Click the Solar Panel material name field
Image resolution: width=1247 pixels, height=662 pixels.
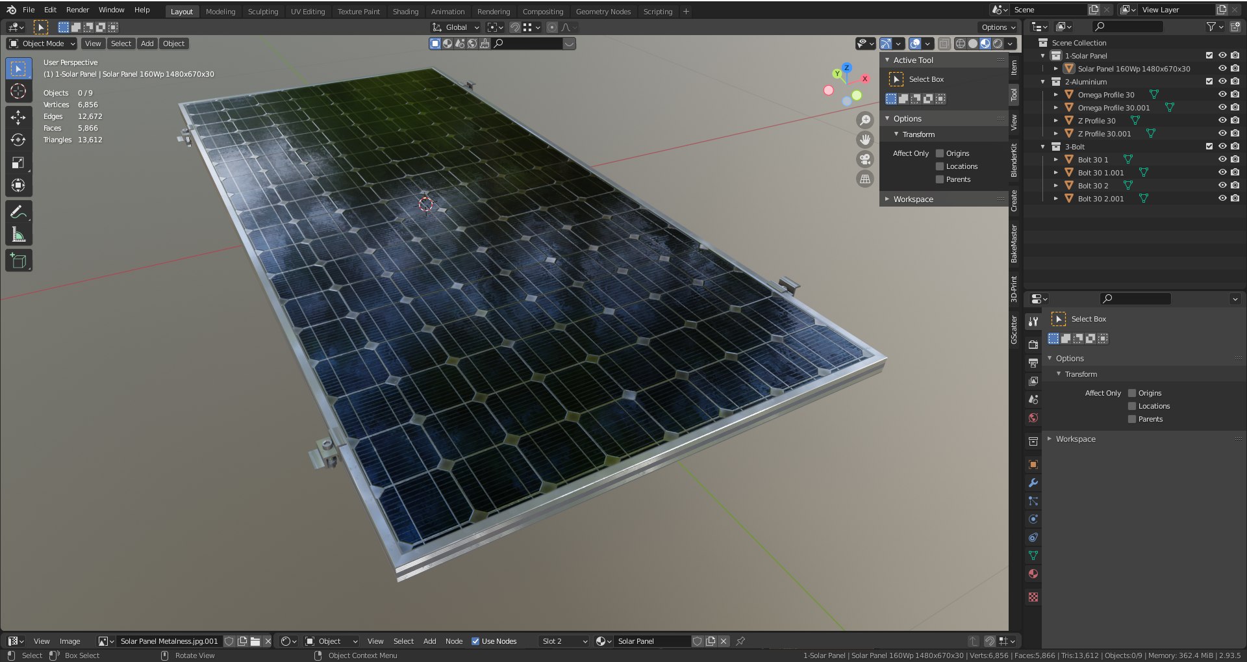pyautogui.click(x=652, y=641)
